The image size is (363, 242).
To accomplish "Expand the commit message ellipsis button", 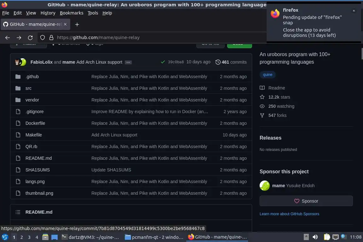I will pyautogui.click(x=128, y=62).
